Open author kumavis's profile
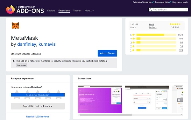191x120 pixels. (x=47, y=44)
